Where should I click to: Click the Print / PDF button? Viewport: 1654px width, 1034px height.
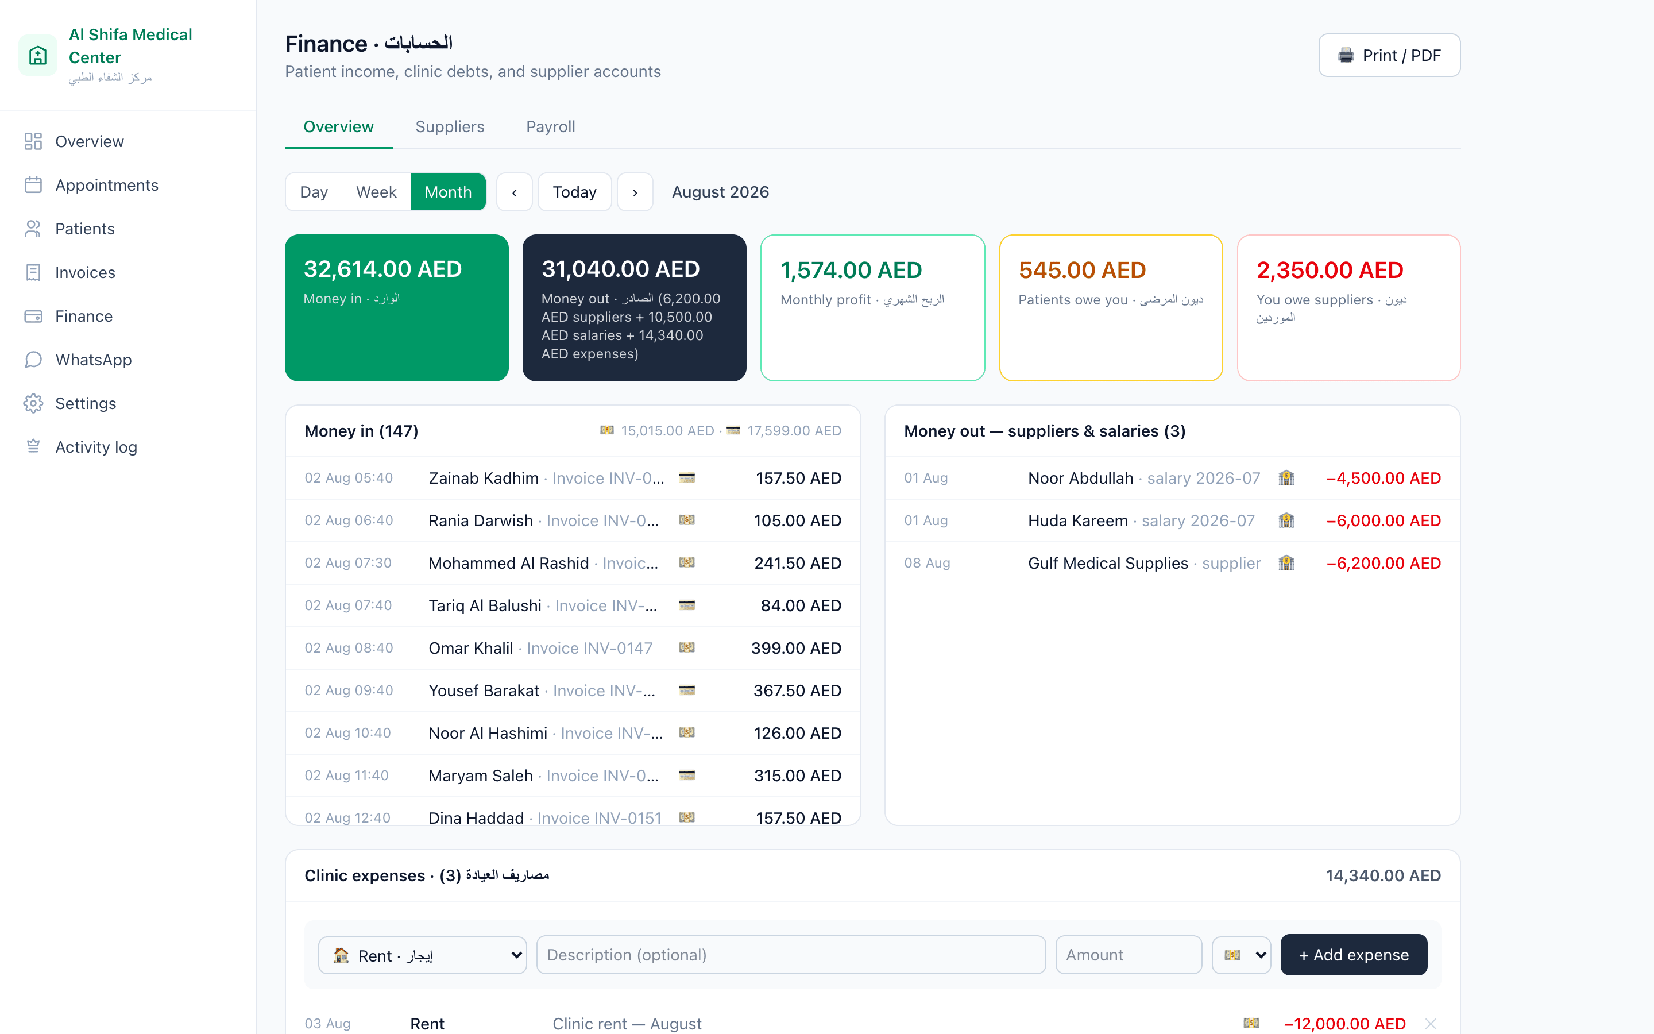point(1389,55)
